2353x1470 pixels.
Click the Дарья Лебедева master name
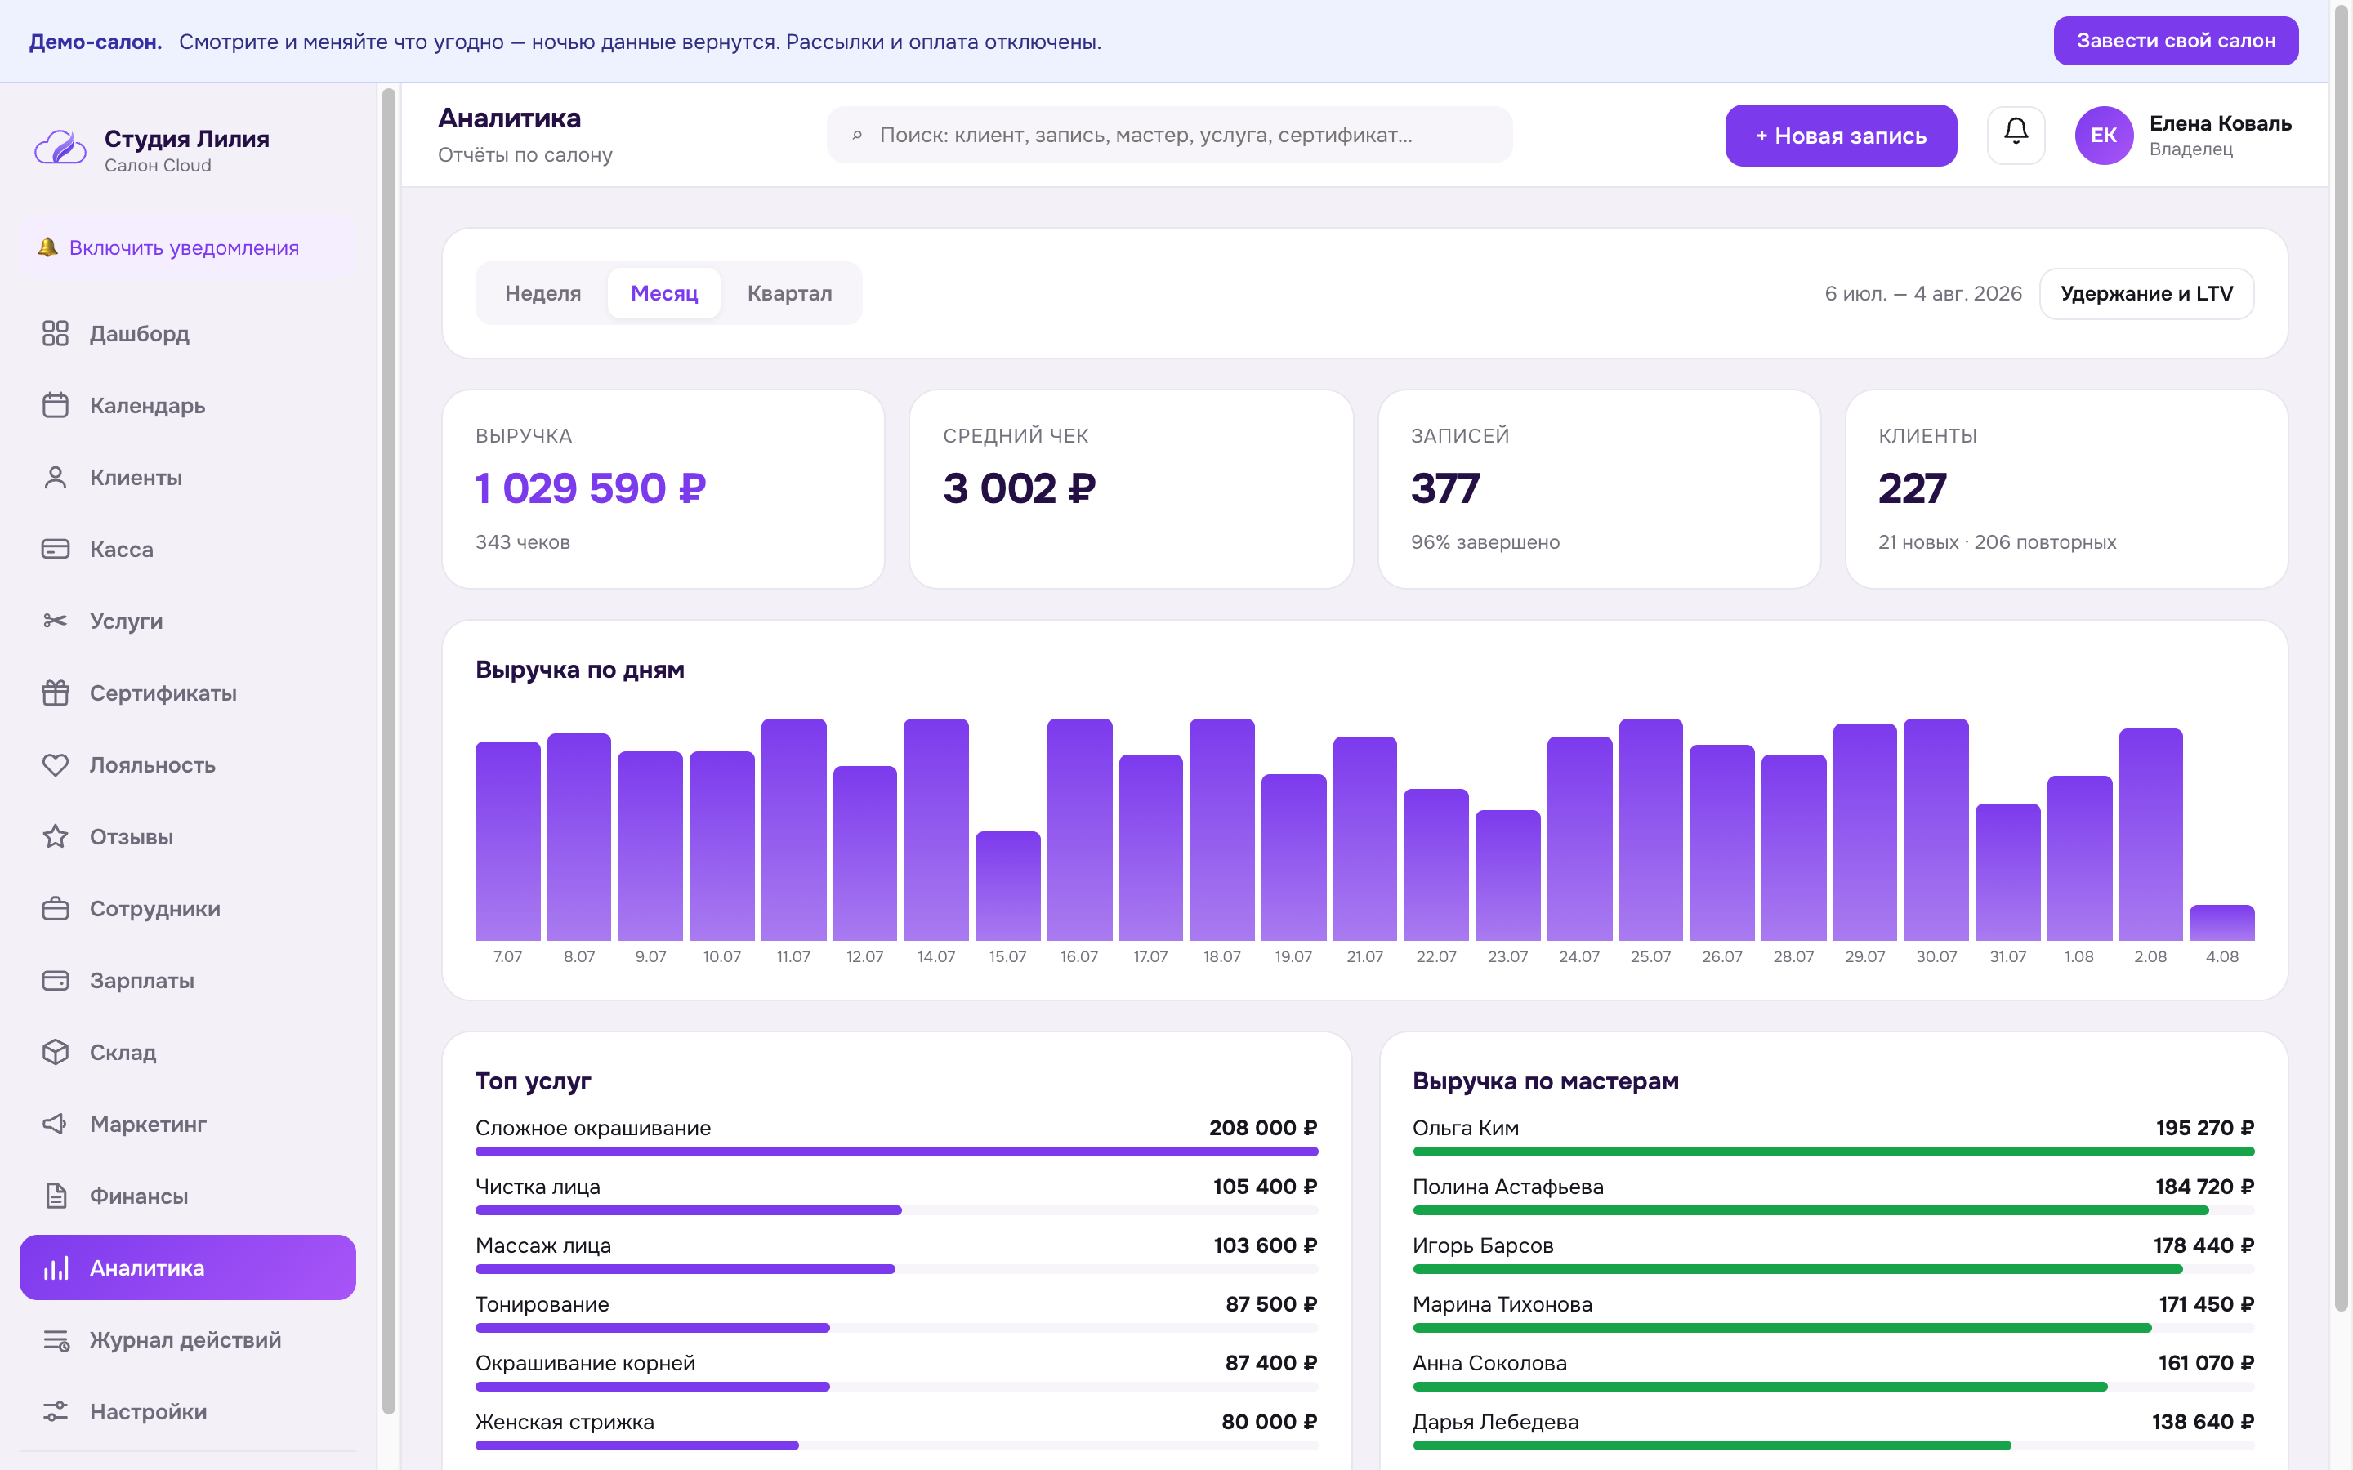point(1495,1423)
